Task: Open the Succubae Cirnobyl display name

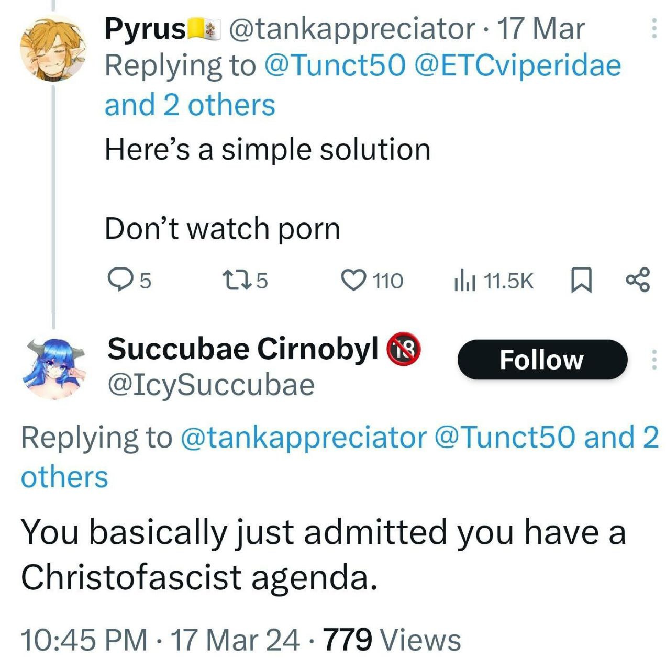Action: [243, 348]
